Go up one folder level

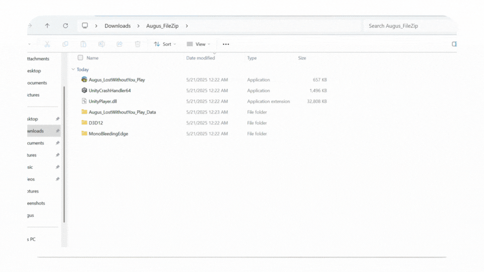point(47,26)
